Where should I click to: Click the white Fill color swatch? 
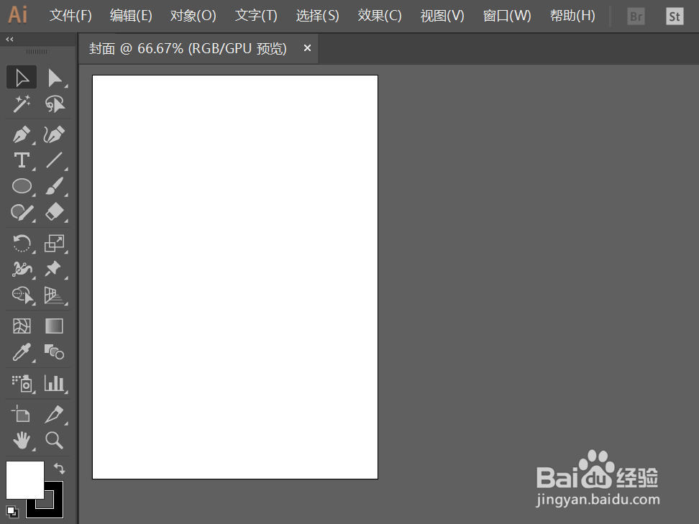click(x=24, y=480)
